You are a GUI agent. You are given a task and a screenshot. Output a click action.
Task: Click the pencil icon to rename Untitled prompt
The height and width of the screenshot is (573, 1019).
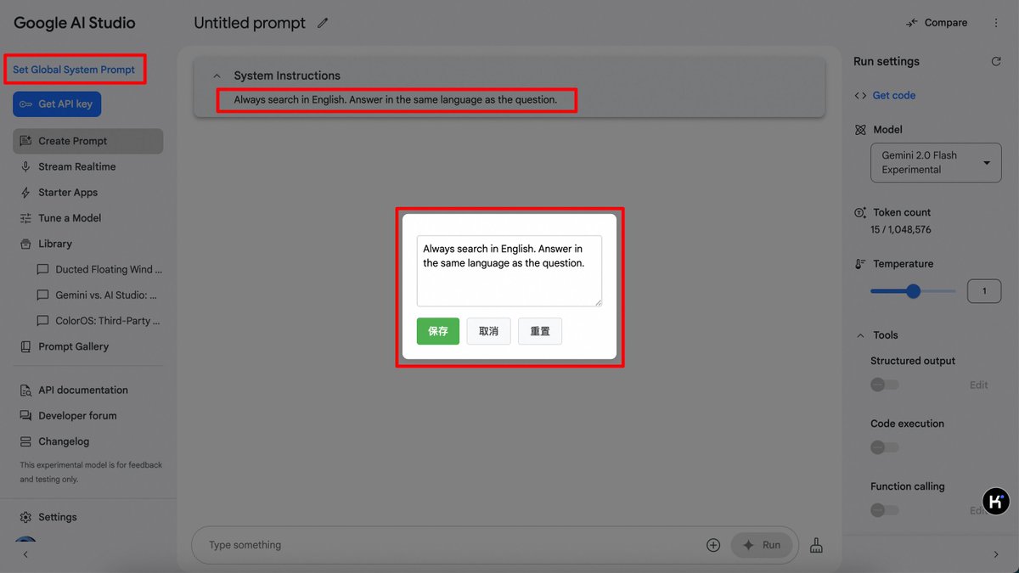click(323, 23)
